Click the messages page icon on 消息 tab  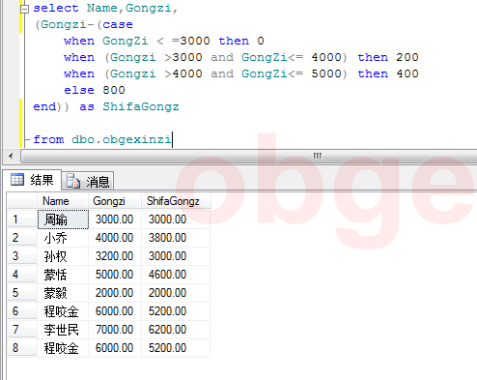(x=73, y=181)
